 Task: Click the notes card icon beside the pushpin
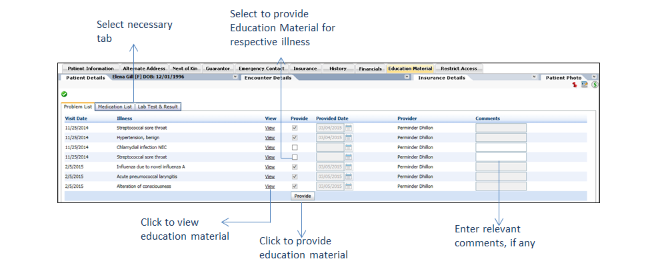click(x=585, y=85)
